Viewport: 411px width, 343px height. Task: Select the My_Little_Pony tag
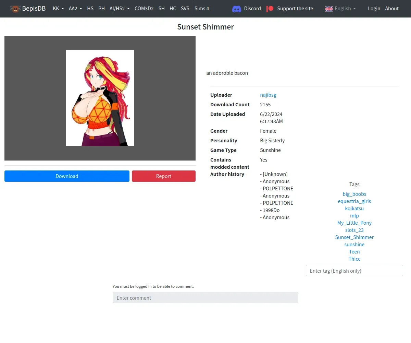click(354, 223)
